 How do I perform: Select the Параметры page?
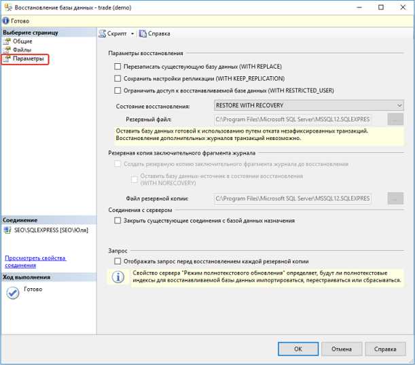click(x=28, y=58)
